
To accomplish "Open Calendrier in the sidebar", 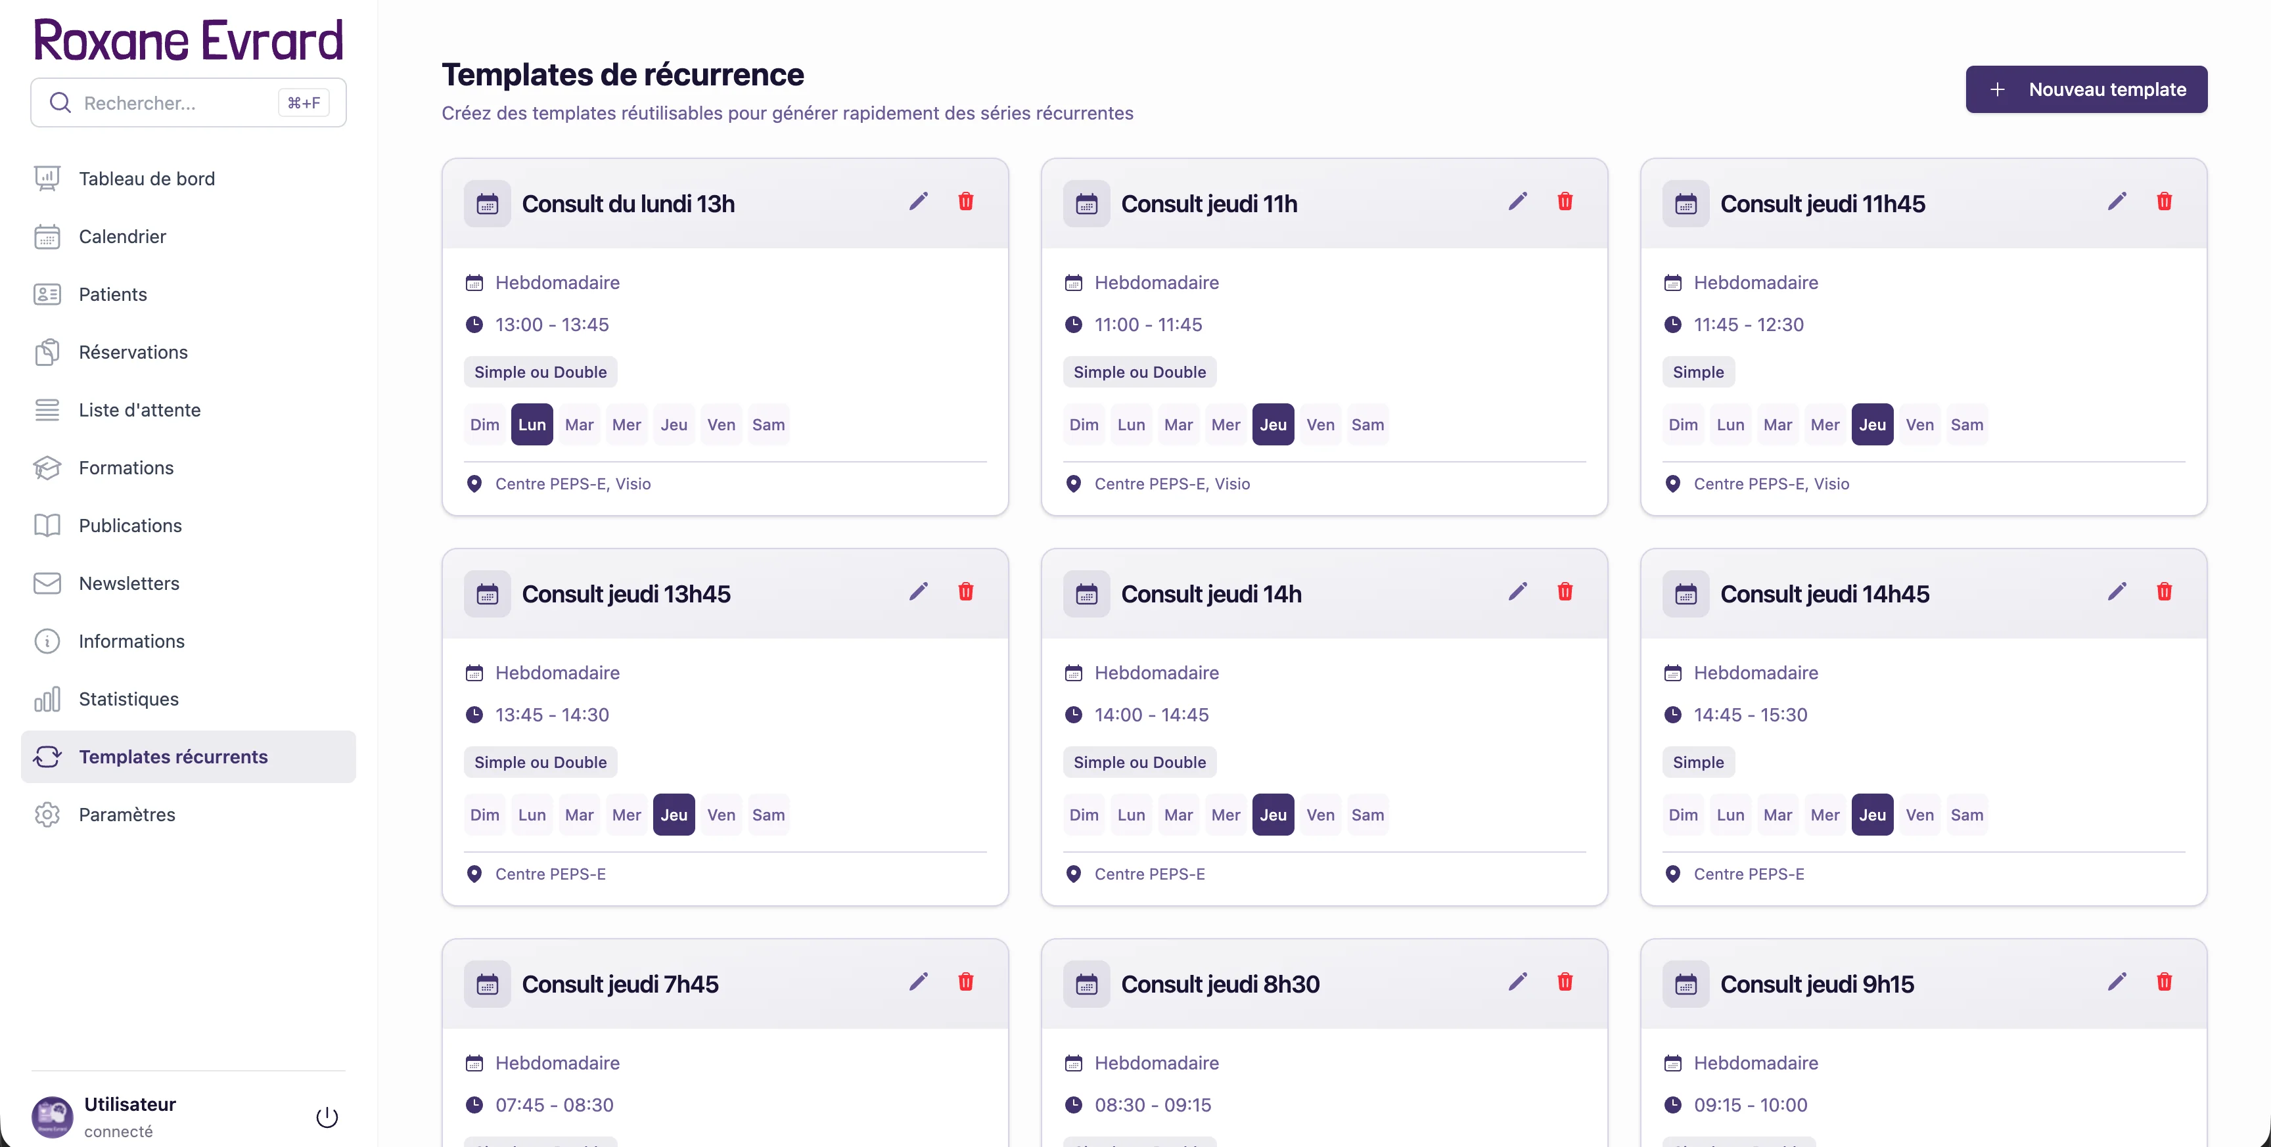I will [x=122, y=236].
